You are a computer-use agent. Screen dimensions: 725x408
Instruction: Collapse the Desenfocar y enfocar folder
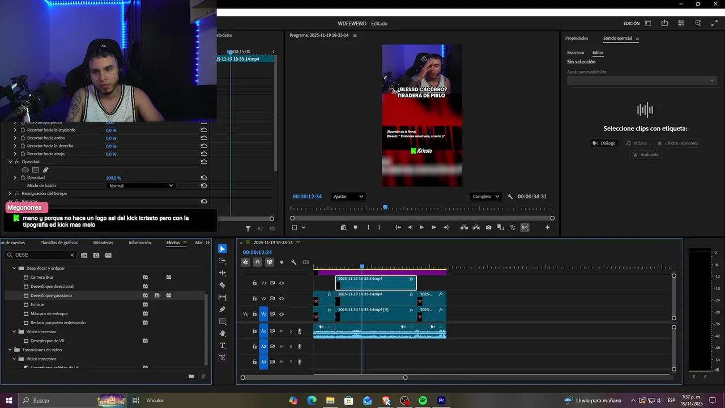[14, 268]
